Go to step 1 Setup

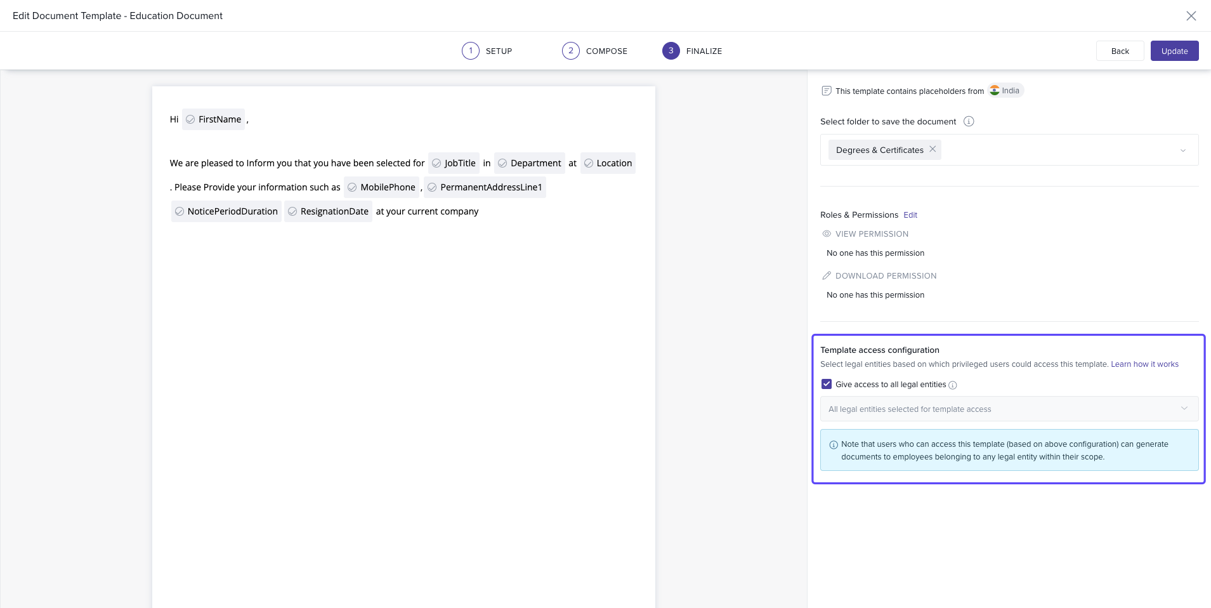pos(487,51)
